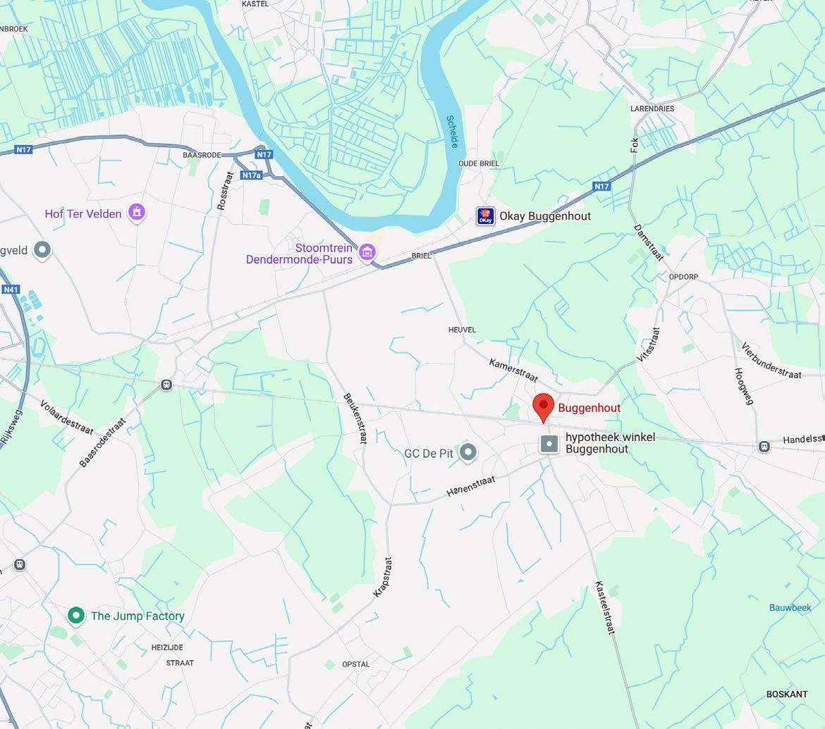This screenshot has height=729, width=825.
Task: Open the Okay Buggenhout label text
Action: coord(545,216)
